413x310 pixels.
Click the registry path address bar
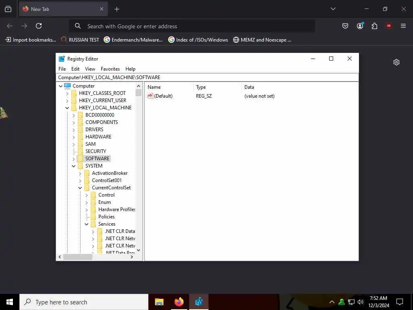pyautogui.click(x=207, y=77)
